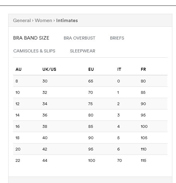The height and width of the screenshot is (183, 176).
Task: Click the UK/US value 40 cell
Action: [45, 138]
